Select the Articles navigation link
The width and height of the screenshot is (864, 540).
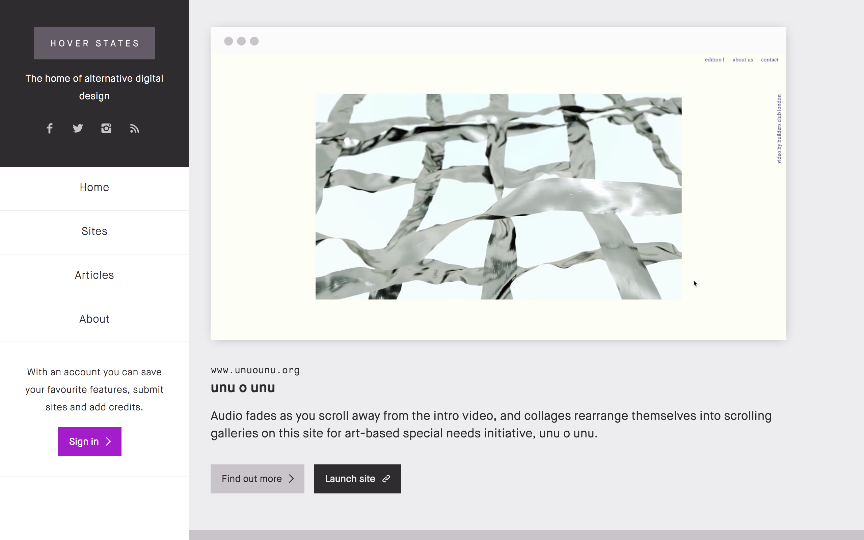[94, 275]
